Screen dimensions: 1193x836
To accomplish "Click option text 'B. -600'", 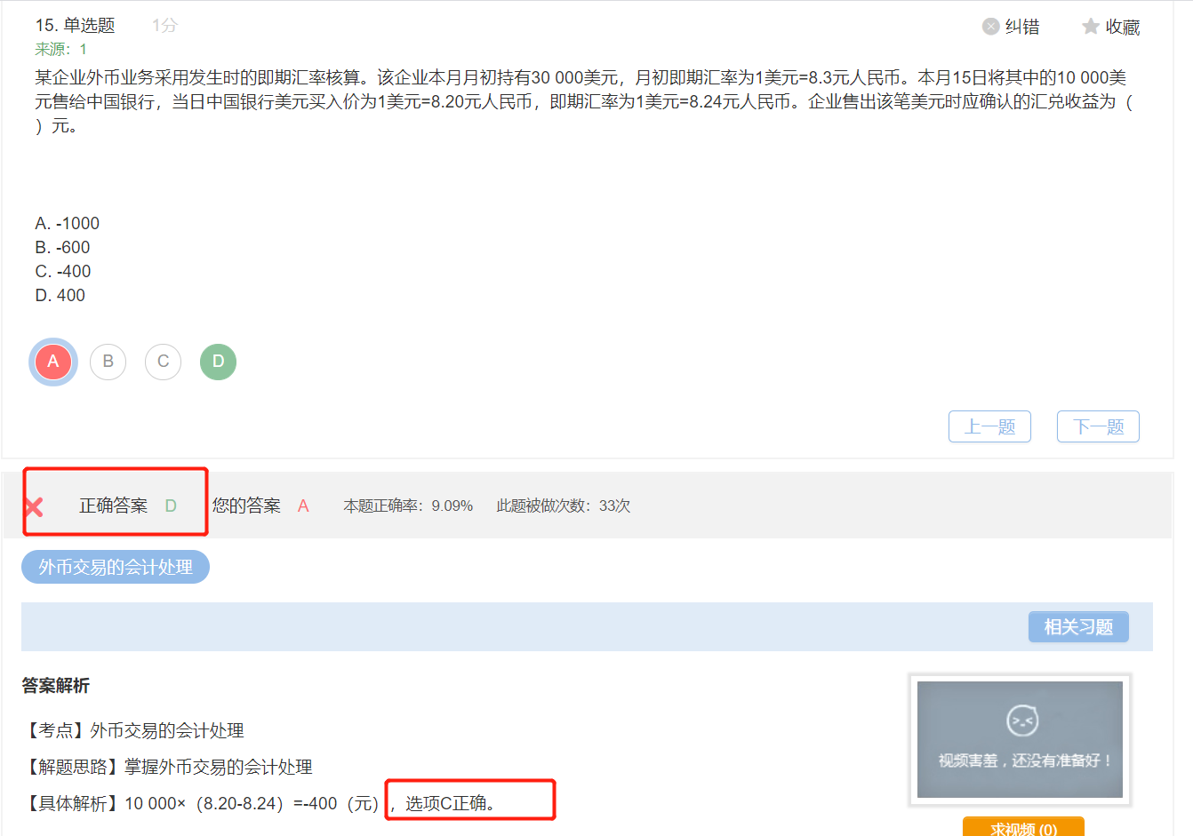I will [63, 247].
